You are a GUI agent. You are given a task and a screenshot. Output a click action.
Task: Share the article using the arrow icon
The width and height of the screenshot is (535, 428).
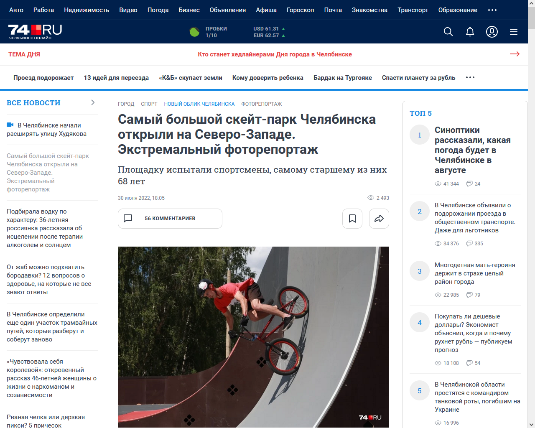[x=379, y=219]
